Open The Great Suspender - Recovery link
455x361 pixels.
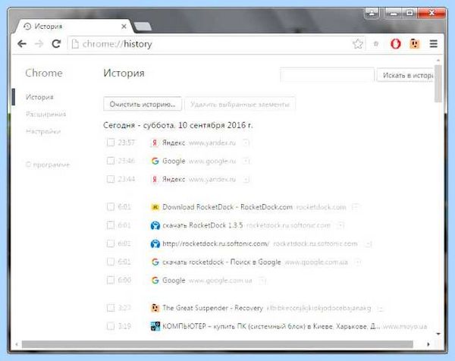(x=212, y=308)
